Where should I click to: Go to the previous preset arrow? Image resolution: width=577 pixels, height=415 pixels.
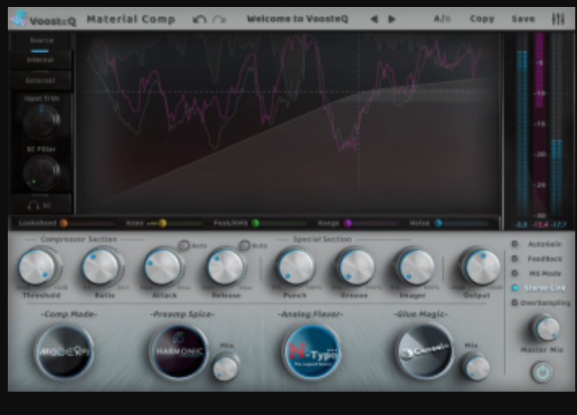tap(374, 19)
